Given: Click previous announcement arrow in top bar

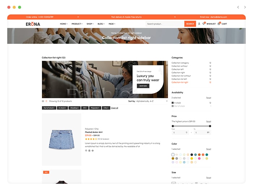Looking at the screenshot, I should 78,17.
